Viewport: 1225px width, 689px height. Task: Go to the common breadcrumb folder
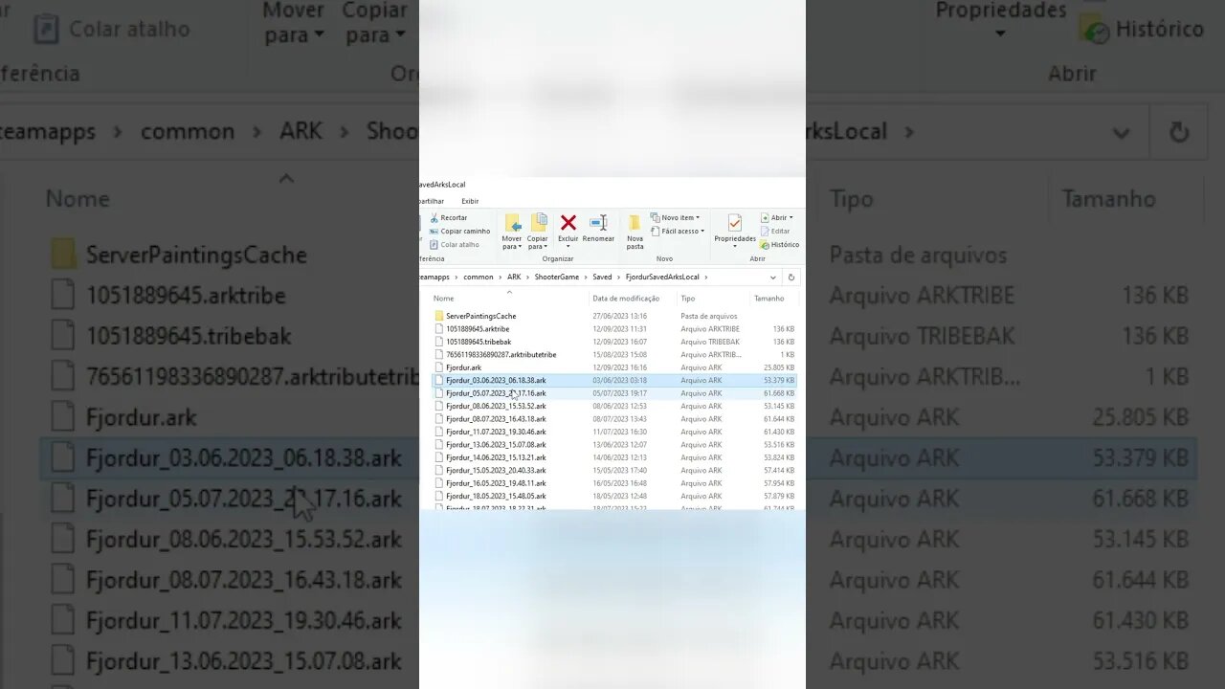(x=479, y=277)
